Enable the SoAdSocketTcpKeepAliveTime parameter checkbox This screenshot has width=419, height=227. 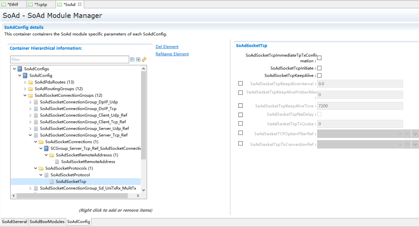pos(240,106)
